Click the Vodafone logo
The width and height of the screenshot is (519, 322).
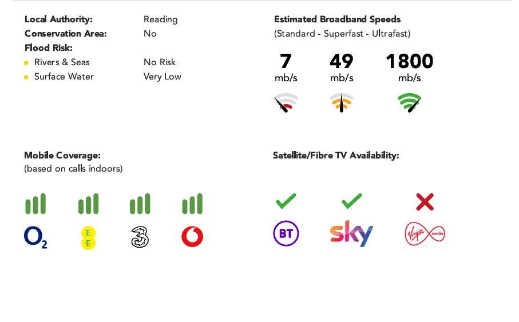click(x=192, y=237)
